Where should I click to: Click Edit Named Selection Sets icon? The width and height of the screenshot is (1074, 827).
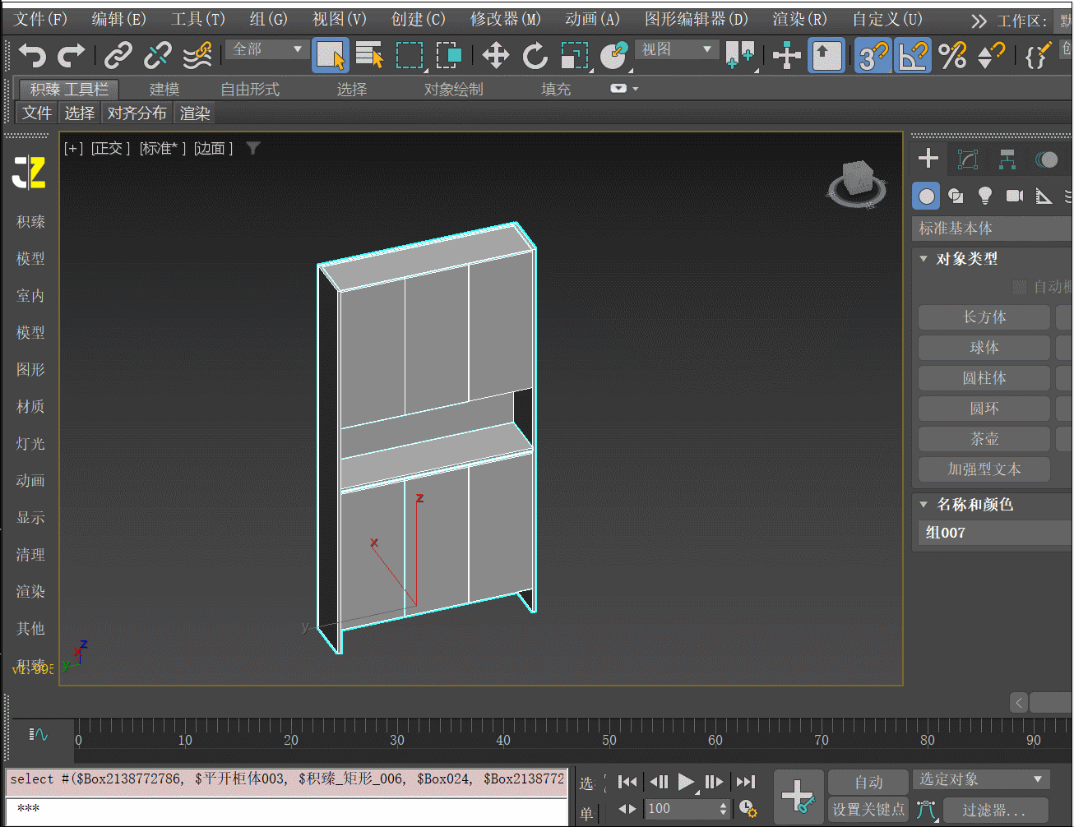tap(1037, 55)
